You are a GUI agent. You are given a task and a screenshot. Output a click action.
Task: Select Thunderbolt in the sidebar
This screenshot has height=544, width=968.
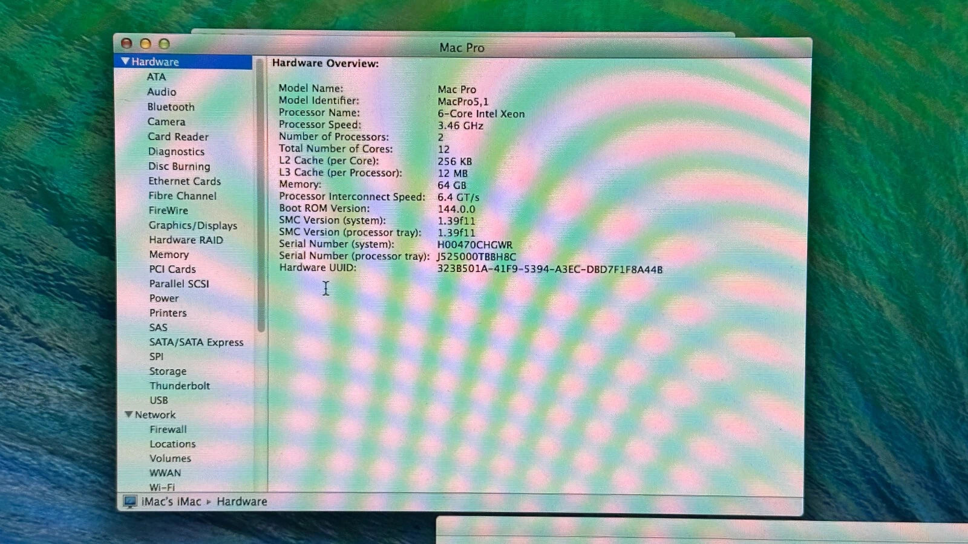[x=180, y=386]
